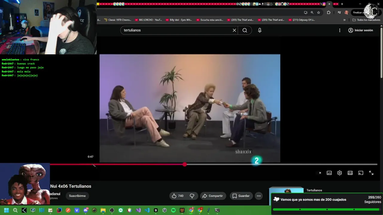Switch to default view mode

[x=350, y=173]
